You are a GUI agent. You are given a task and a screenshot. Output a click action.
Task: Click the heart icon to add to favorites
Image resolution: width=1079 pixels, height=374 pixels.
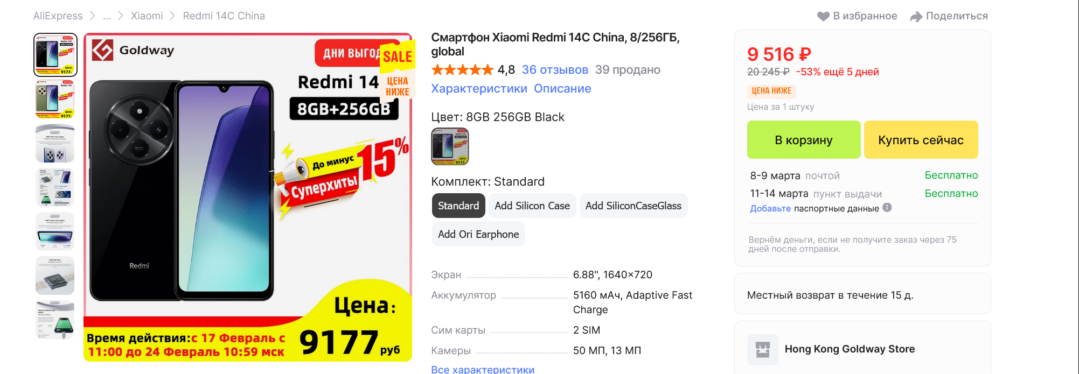click(823, 16)
